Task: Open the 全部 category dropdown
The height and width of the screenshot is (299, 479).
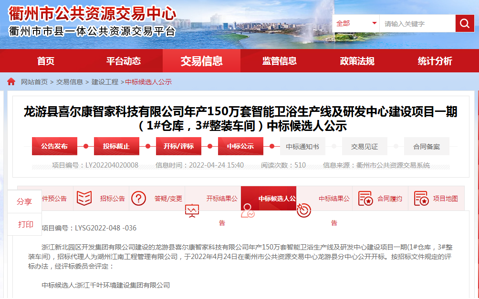Action: 356,23
